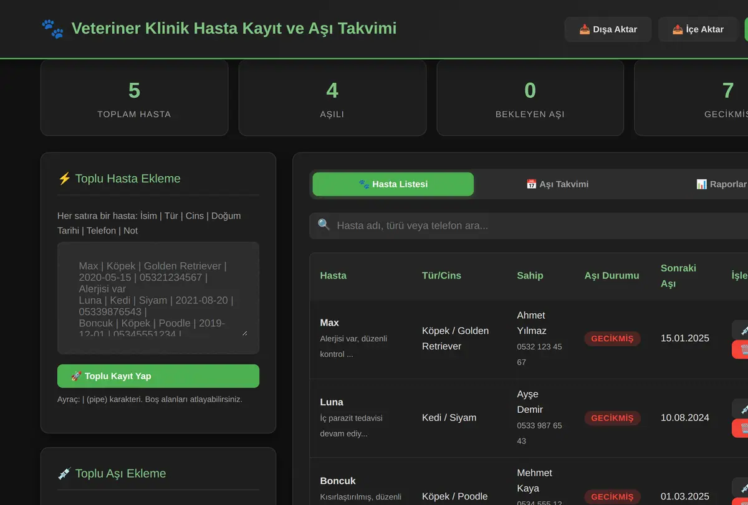This screenshot has height=505, width=748.
Task: Click the Sonraki Aşı column header
Action: coord(679,276)
